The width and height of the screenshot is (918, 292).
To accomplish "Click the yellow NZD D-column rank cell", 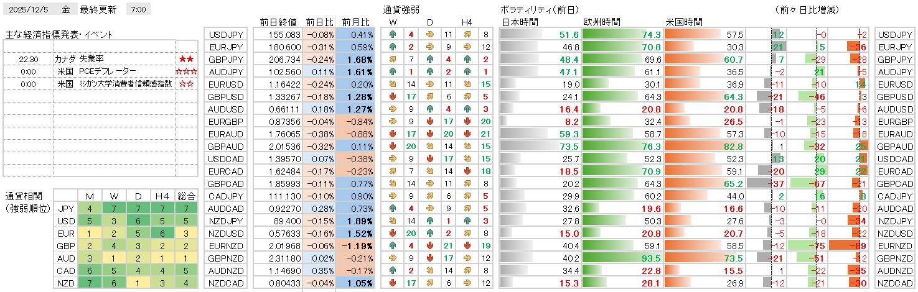I will [x=138, y=283].
